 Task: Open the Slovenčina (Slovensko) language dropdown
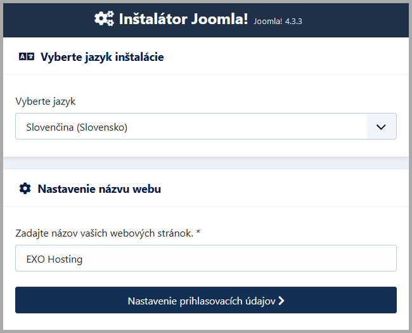[206, 126]
